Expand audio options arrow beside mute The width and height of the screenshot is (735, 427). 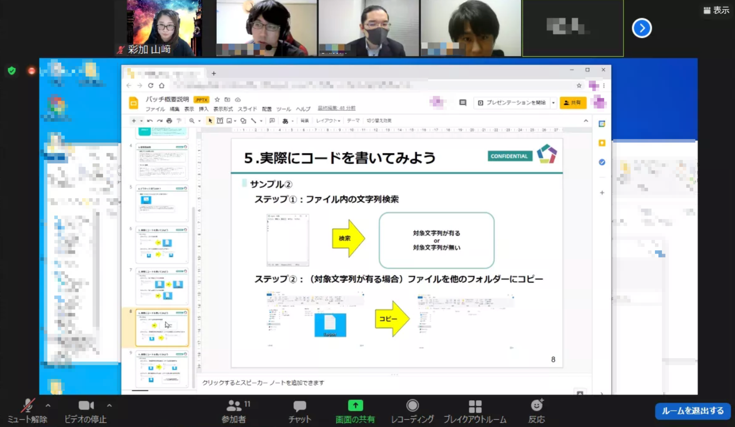(48, 405)
